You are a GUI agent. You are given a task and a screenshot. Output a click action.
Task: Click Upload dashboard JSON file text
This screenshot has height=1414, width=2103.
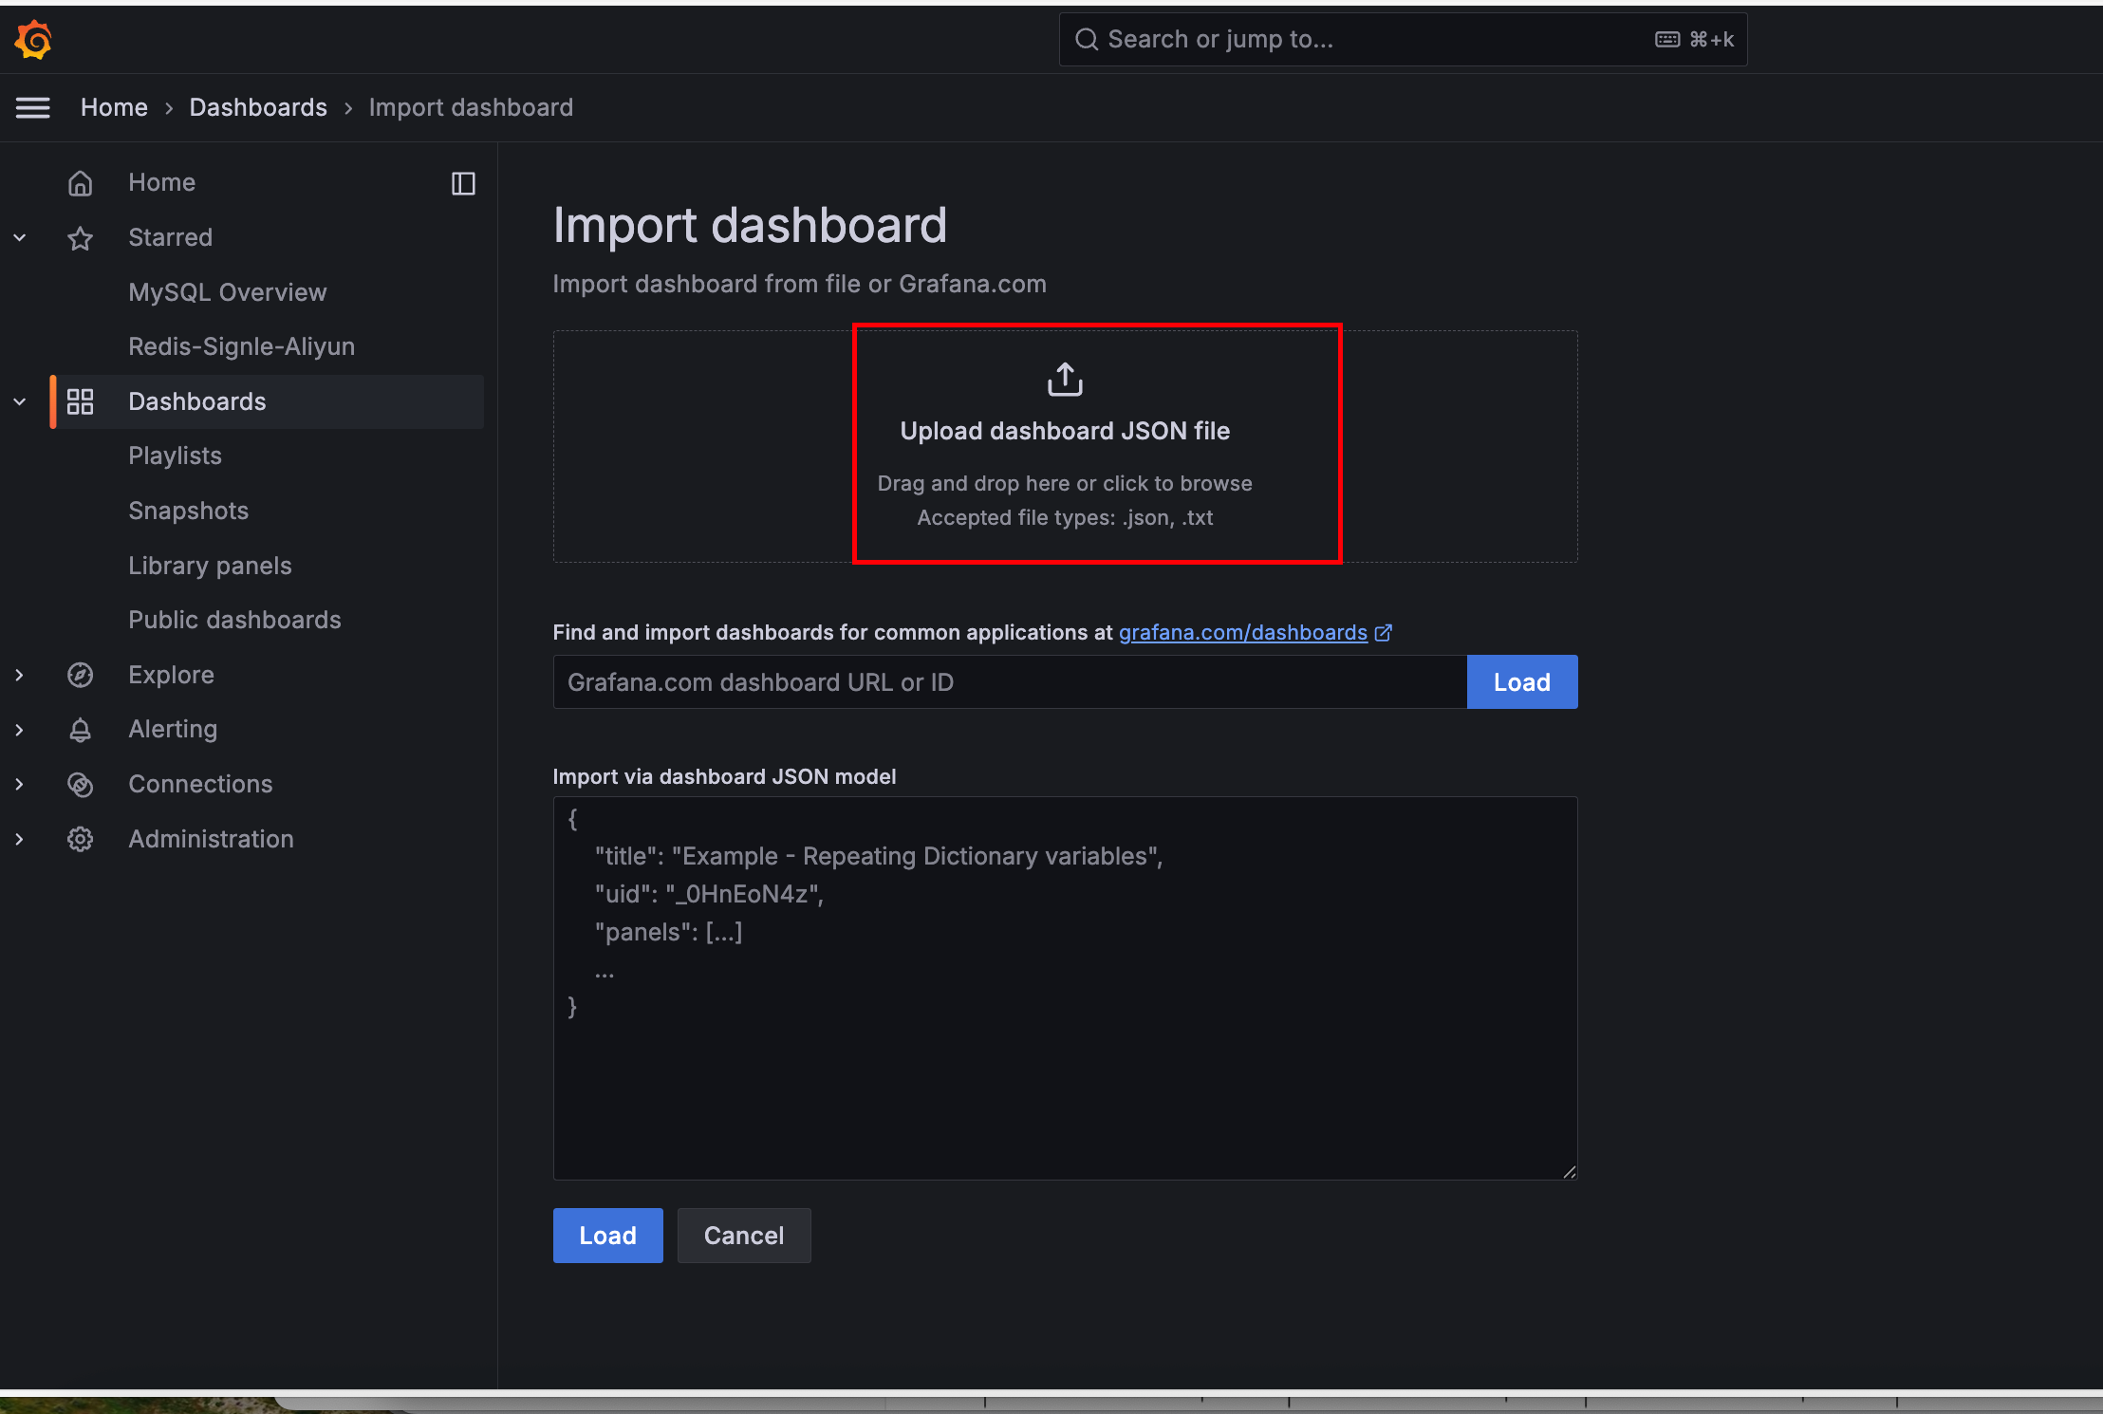click(1065, 431)
